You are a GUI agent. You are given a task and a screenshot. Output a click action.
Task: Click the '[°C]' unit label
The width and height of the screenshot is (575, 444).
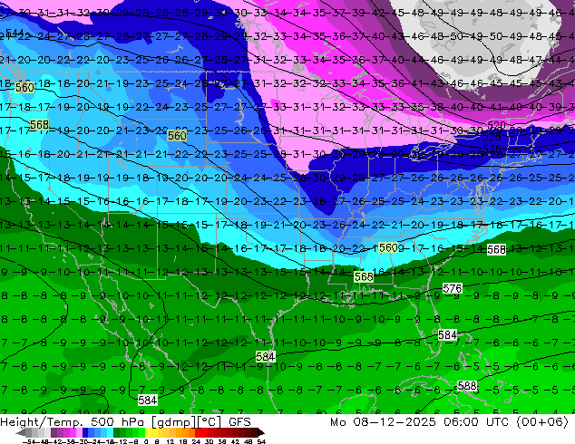(x=209, y=422)
